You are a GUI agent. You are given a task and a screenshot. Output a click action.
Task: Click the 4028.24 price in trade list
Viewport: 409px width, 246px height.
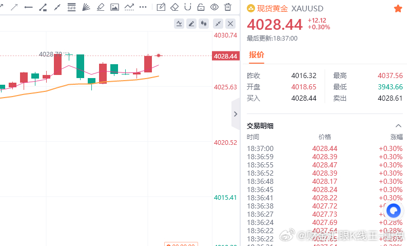325,190
